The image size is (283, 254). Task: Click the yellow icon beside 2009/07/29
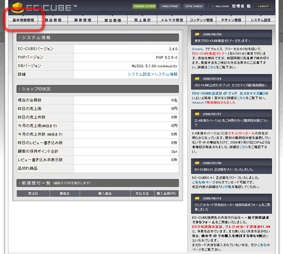point(197,78)
